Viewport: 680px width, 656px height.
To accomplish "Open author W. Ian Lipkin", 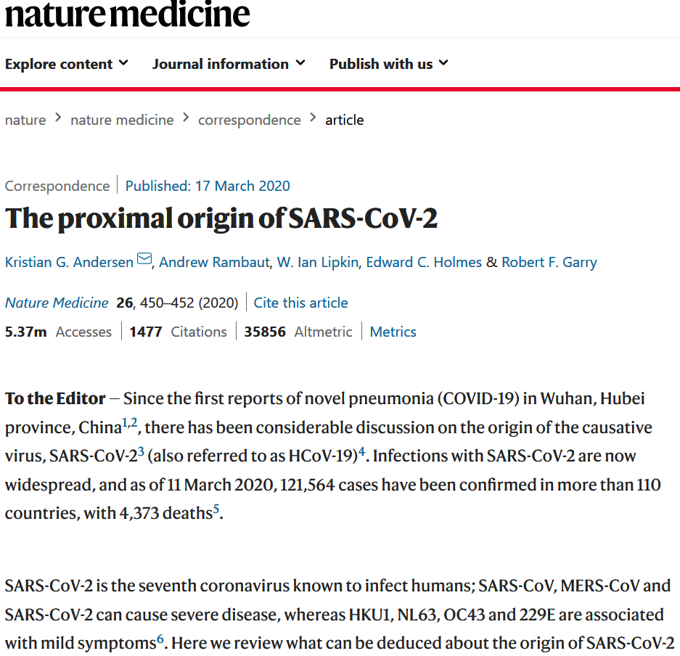I will coord(317,262).
